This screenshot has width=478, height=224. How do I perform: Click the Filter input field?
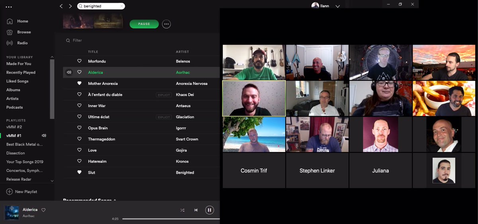[77, 40]
